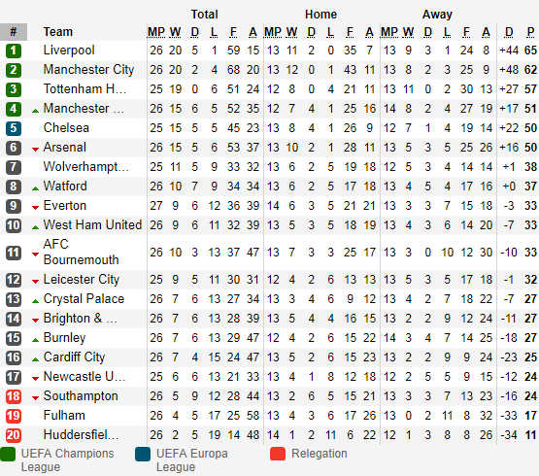Open the Manchester City team link

point(88,70)
